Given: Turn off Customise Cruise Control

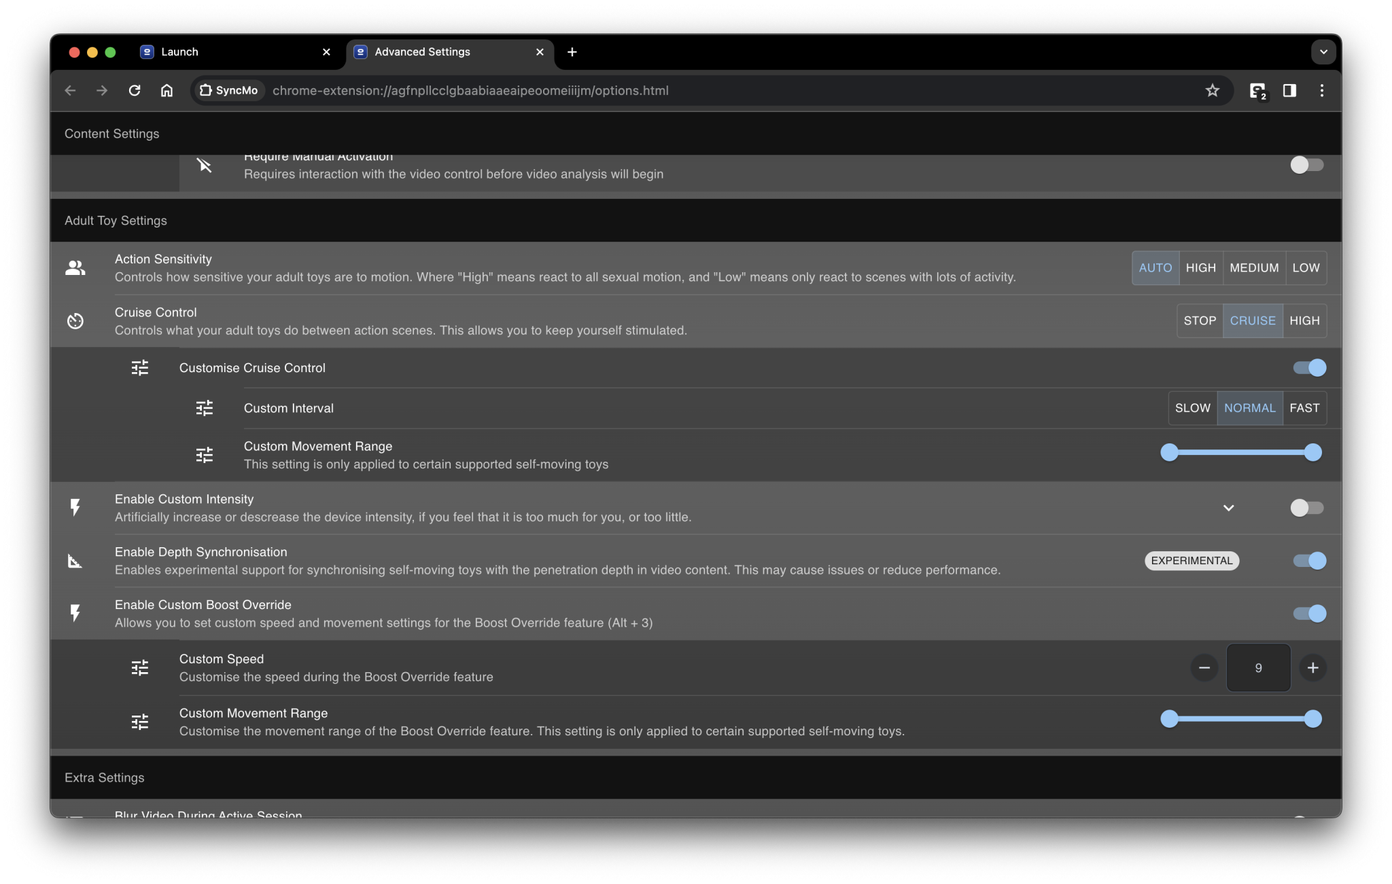Looking at the screenshot, I should 1308,367.
